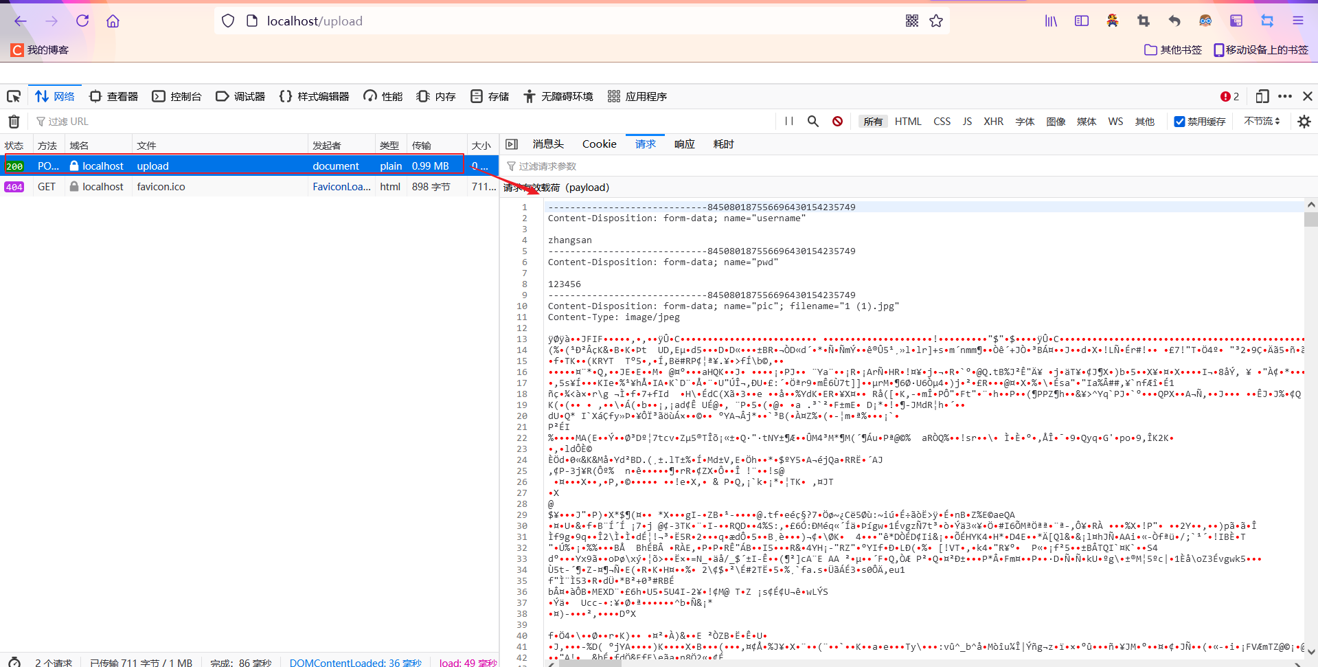Open the performance analysis icon in status bar
Screen dimensions: 1318x667
coord(14,662)
